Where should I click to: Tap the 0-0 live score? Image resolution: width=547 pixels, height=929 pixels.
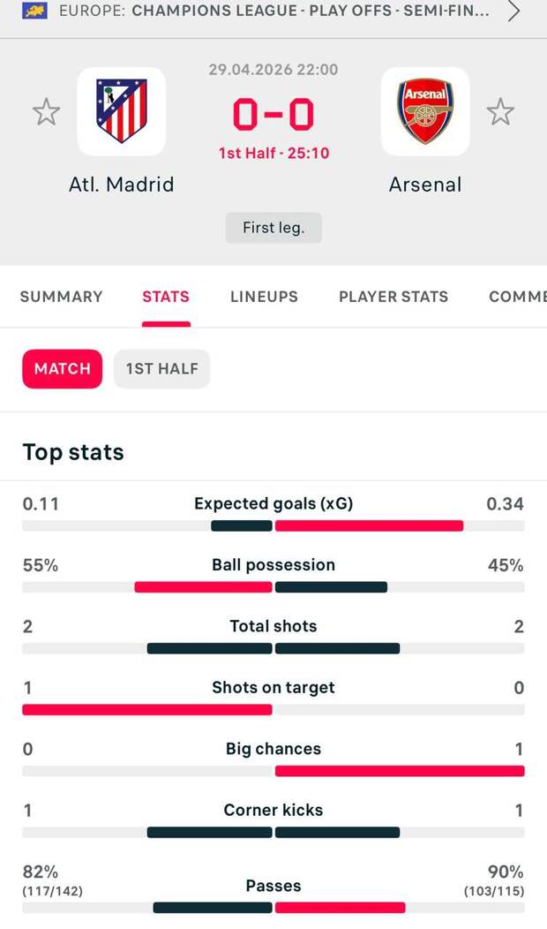pos(273,115)
